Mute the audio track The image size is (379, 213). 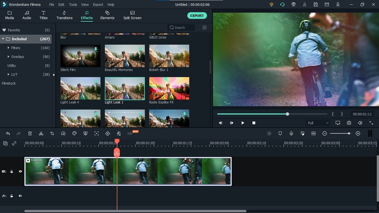coord(20,196)
